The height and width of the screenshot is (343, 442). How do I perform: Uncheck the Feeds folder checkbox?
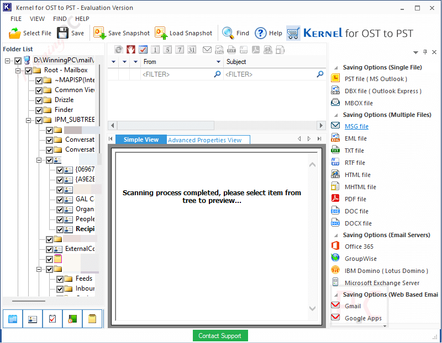pyautogui.click(x=60, y=279)
